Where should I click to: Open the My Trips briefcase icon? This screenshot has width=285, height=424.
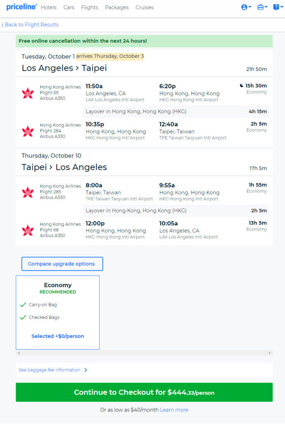[262, 7]
